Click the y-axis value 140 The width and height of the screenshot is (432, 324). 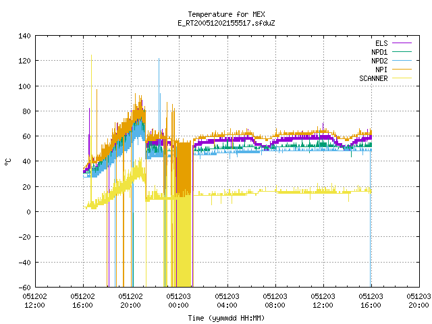[x=24, y=36]
